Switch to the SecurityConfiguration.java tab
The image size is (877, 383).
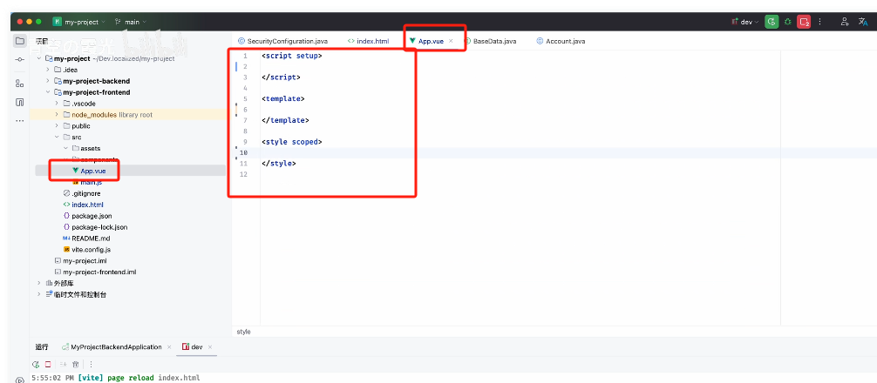click(x=282, y=41)
